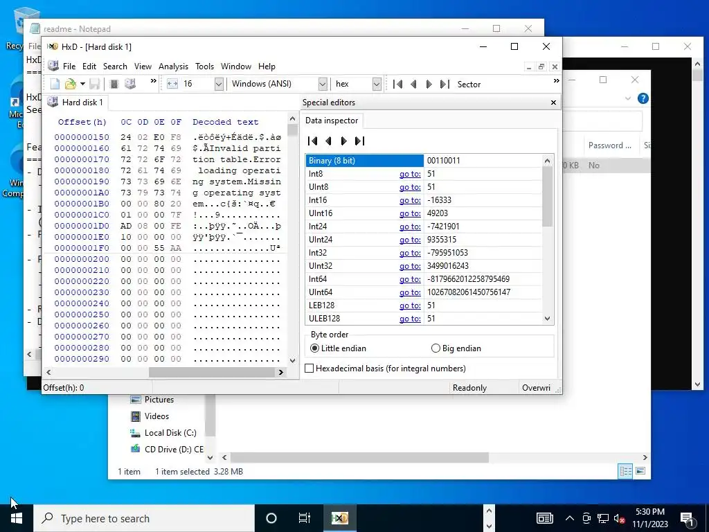Jump to last byte in Data inspector
The image size is (709, 532).
click(359, 141)
